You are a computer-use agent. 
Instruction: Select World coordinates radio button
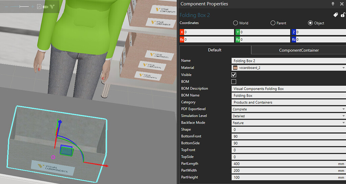(236, 23)
